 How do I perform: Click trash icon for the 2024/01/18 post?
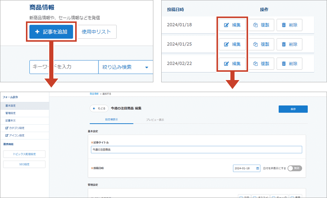(284, 25)
